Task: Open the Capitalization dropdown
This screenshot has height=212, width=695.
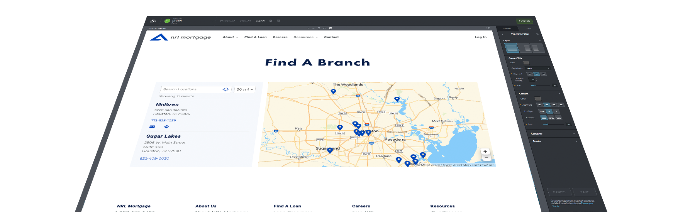Action: click(538, 68)
